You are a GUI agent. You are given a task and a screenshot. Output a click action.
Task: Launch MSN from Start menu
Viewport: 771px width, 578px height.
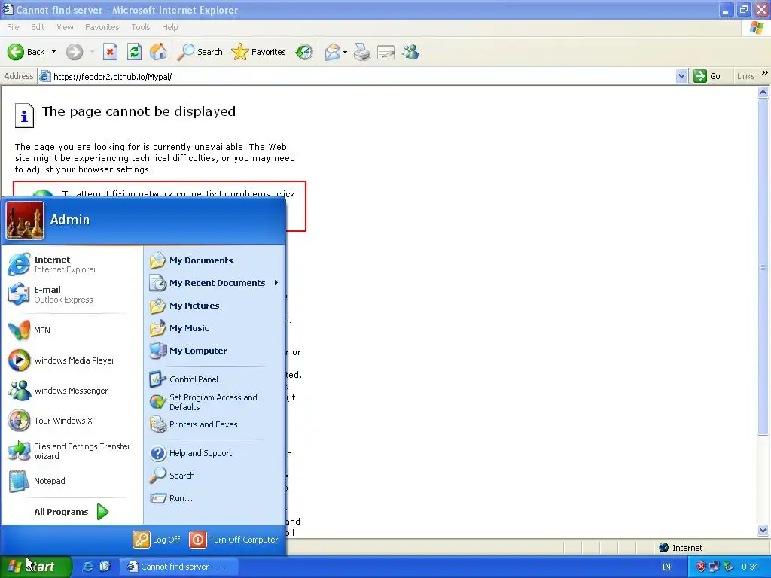tap(72, 330)
